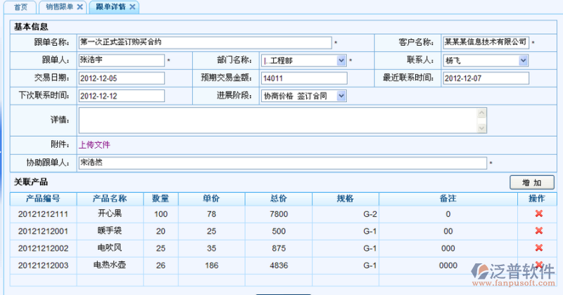The width and height of the screenshot is (563, 295).
Task: Click the 下次联系时间 field
Action: pos(121,96)
